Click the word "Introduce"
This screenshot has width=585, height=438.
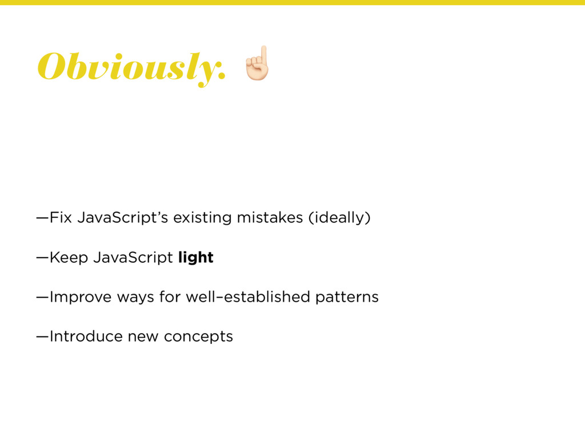pos(86,336)
